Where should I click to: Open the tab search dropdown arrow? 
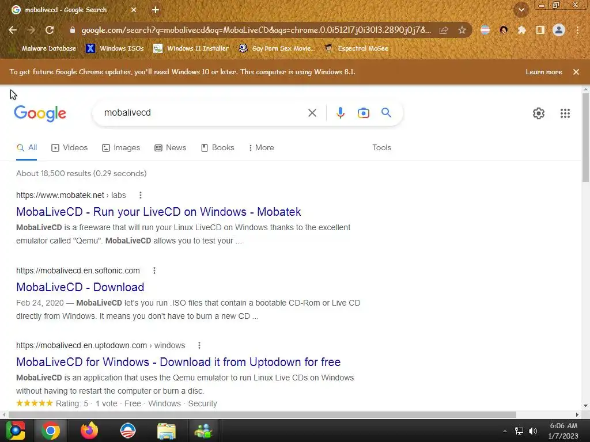click(521, 10)
